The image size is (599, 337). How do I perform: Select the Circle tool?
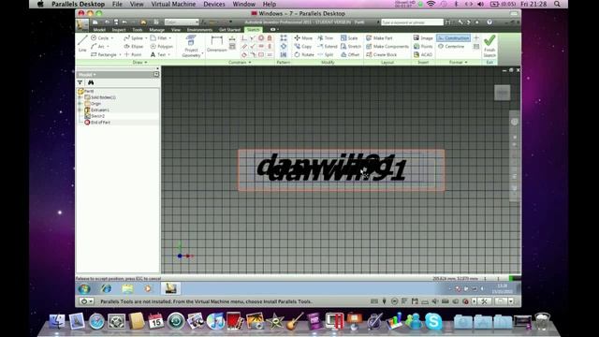point(100,38)
